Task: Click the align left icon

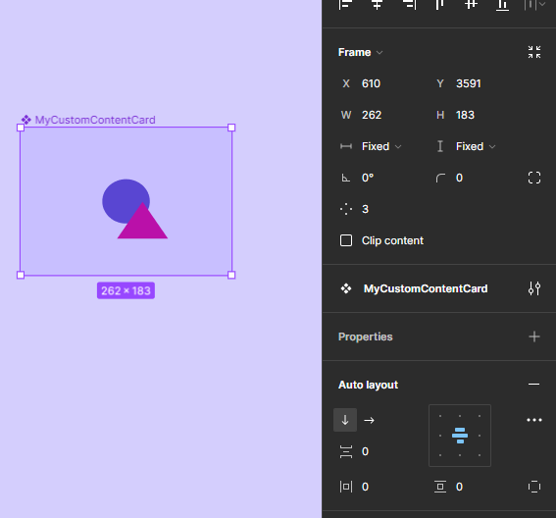Action: [x=345, y=4]
